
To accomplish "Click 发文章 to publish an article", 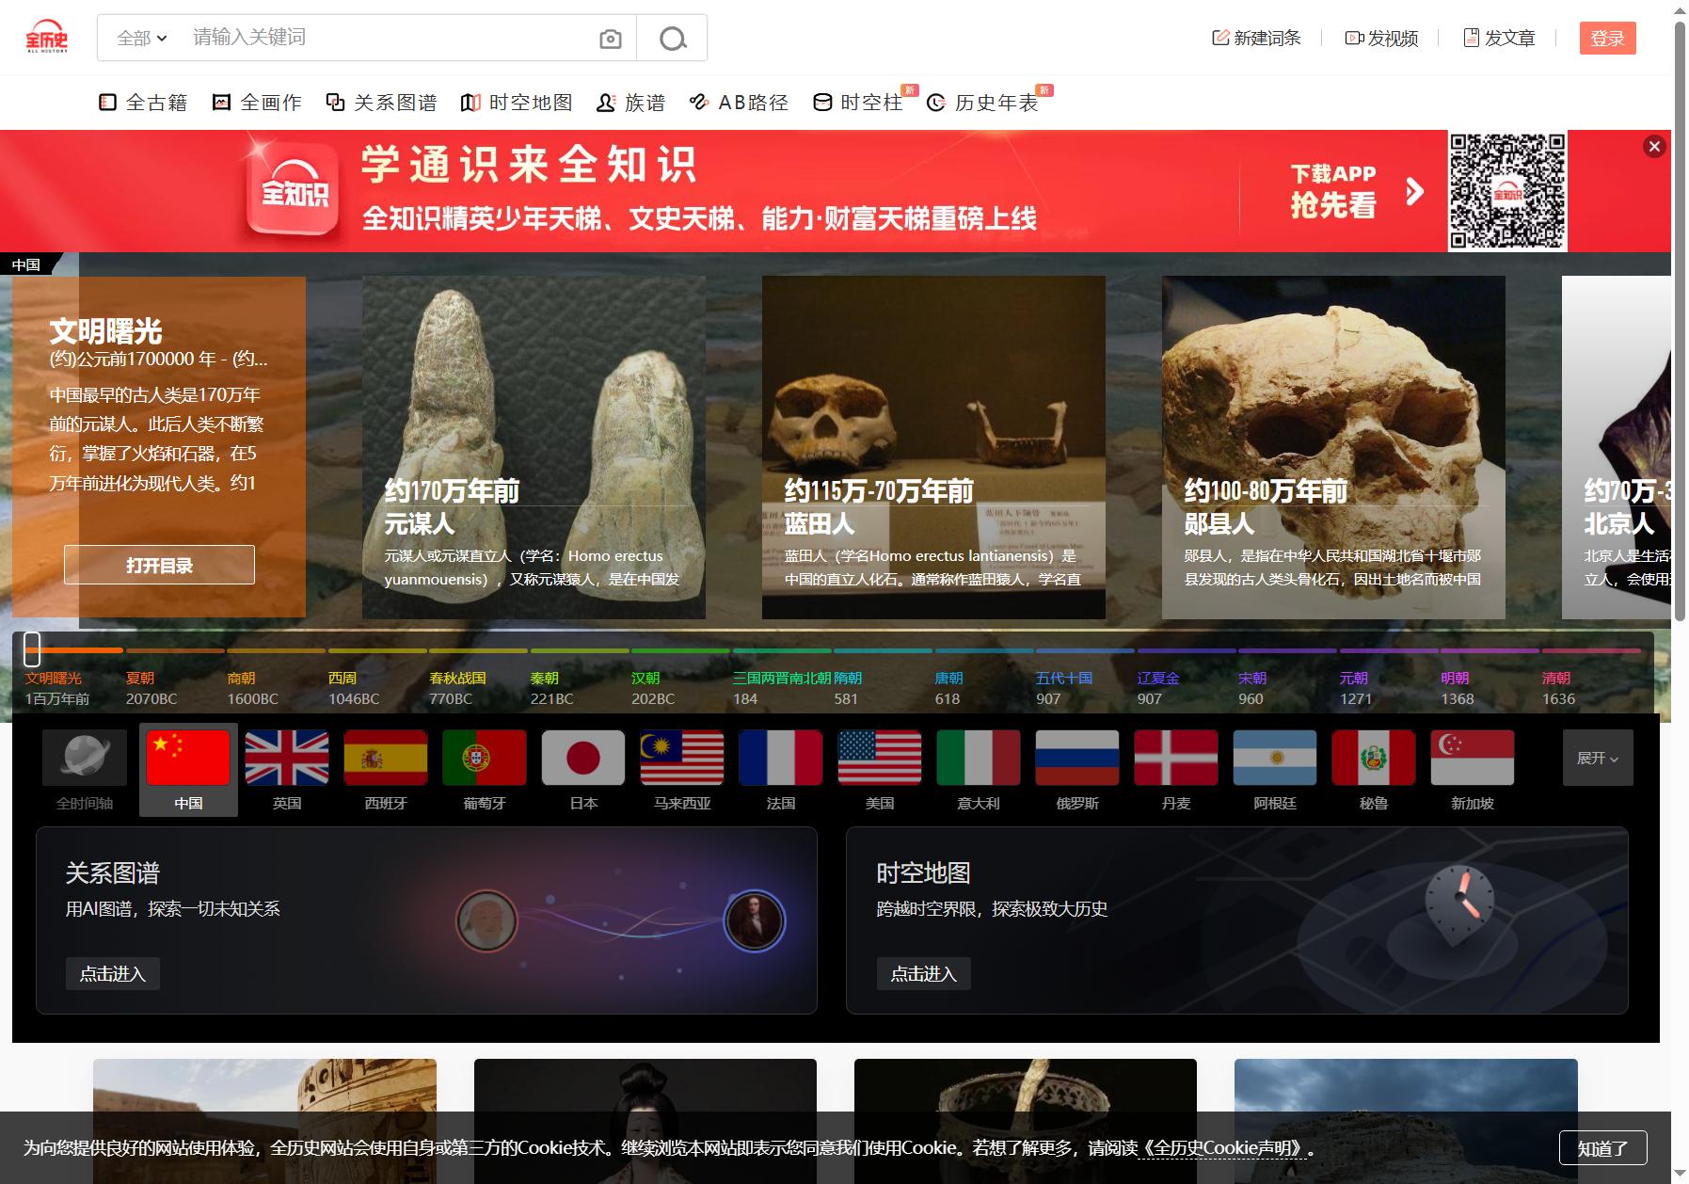I will [1500, 38].
